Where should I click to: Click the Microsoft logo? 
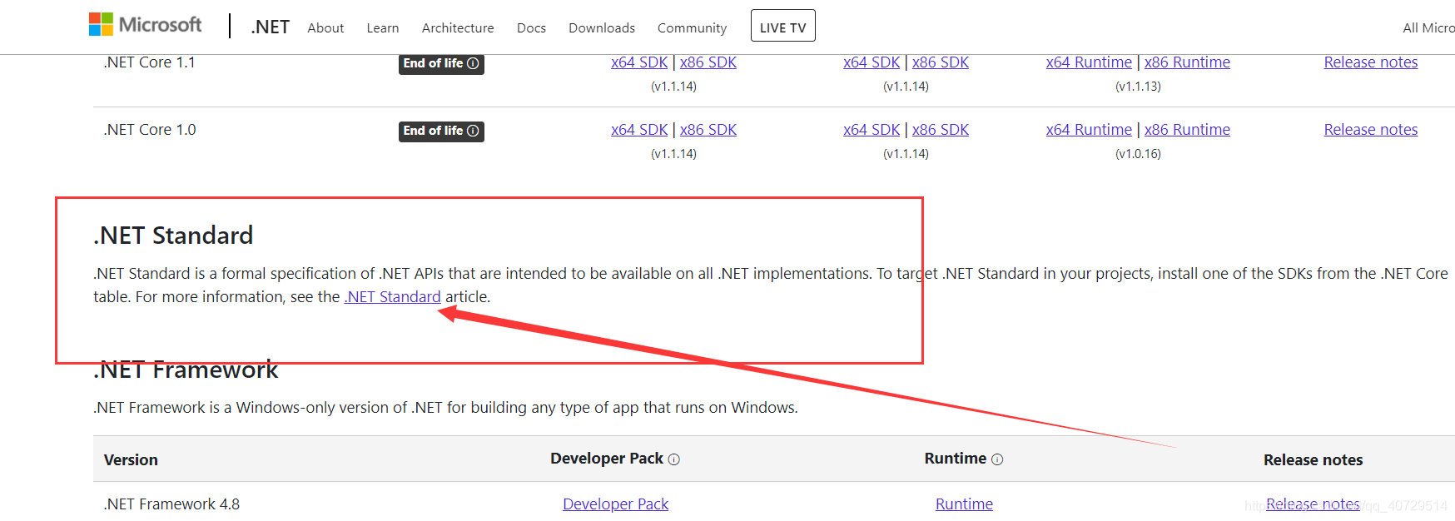[146, 25]
